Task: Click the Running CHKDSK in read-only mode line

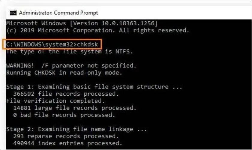Action: (64, 73)
